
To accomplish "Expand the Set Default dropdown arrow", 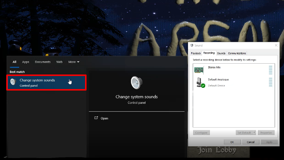I will (254, 133).
